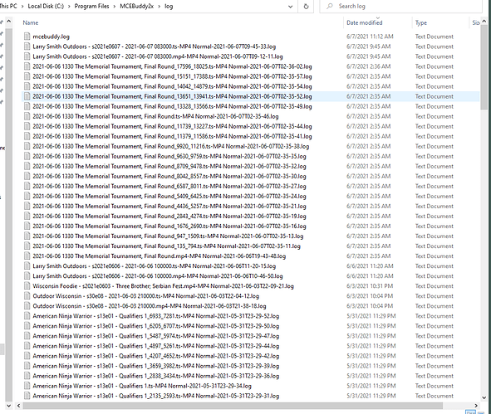Select Memorial Tournament Final Round_8042_8557 log
491x414 pixels.
coord(169,176)
